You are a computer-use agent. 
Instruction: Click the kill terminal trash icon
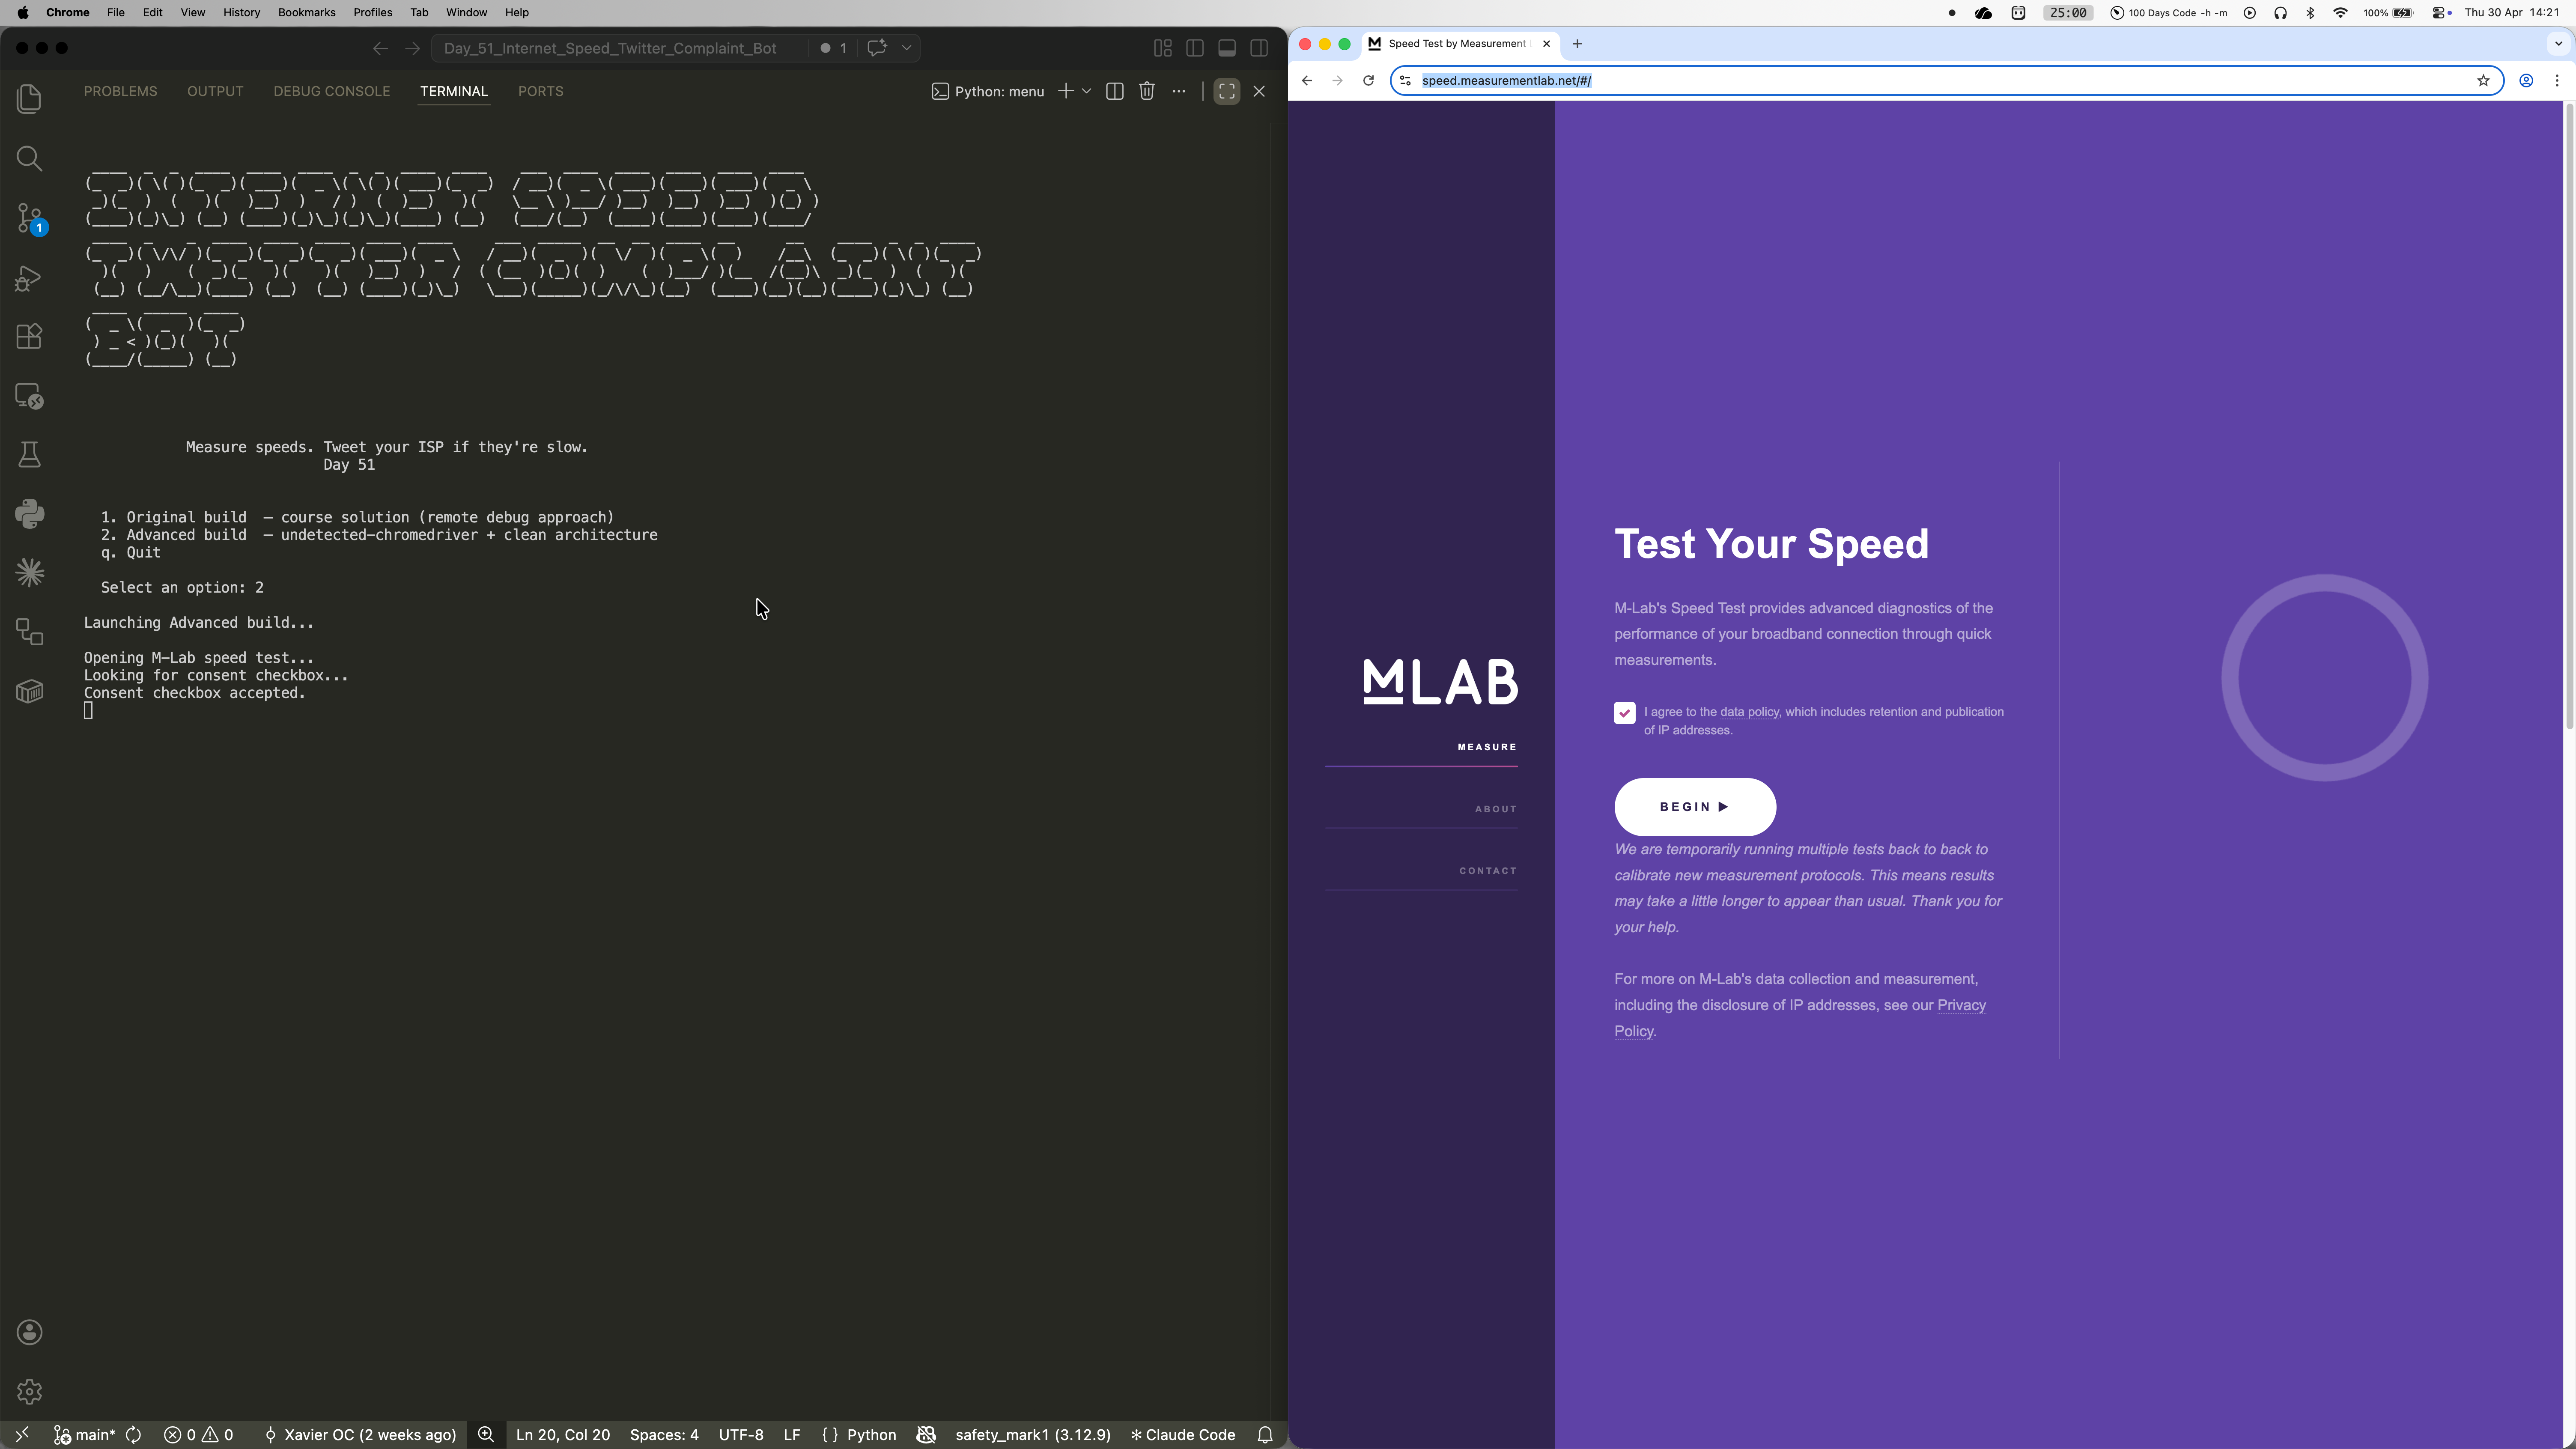point(1147,91)
